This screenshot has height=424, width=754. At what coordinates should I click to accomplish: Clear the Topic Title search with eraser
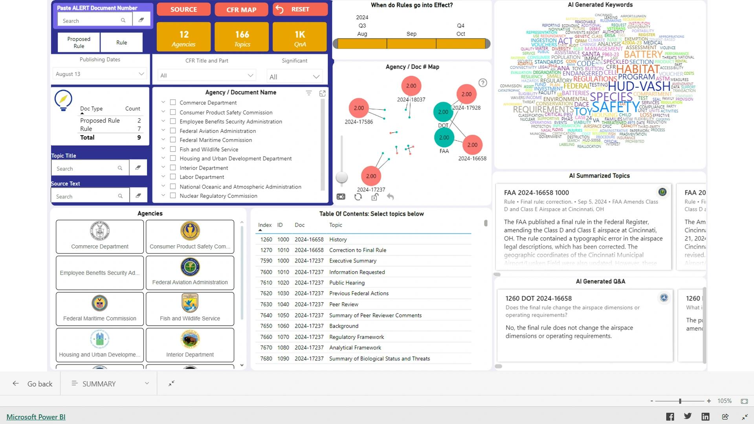[138, 168]
